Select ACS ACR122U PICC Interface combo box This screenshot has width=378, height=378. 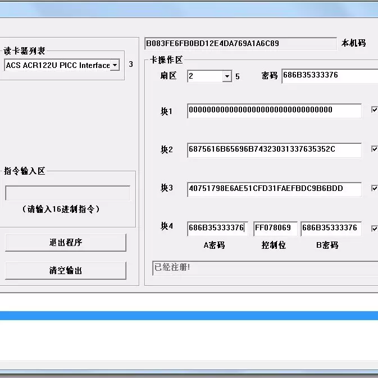point(62,65)
